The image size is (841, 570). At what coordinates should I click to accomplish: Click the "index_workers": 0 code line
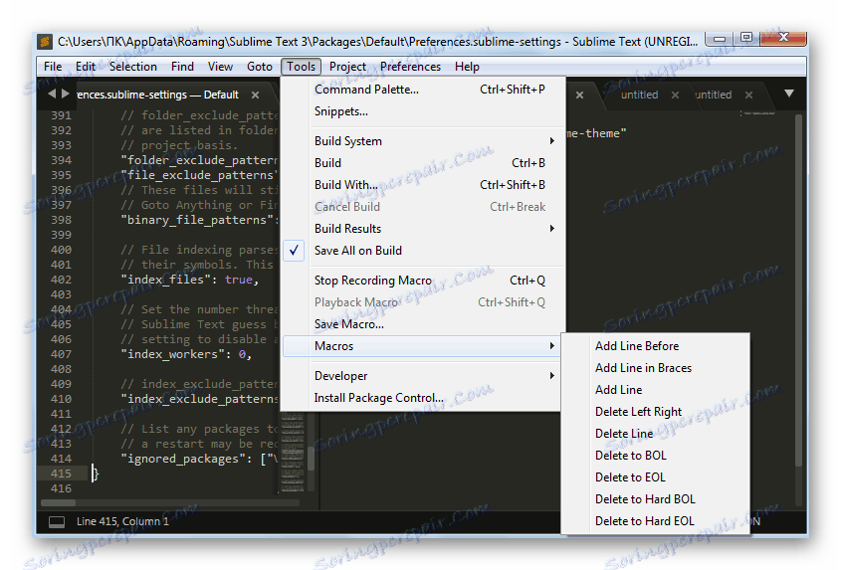tap(186, 354)
